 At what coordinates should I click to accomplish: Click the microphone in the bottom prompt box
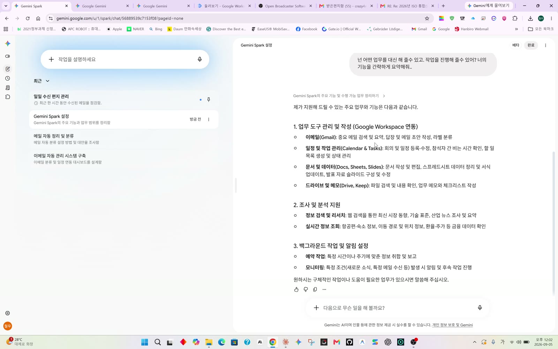[480, 308]
